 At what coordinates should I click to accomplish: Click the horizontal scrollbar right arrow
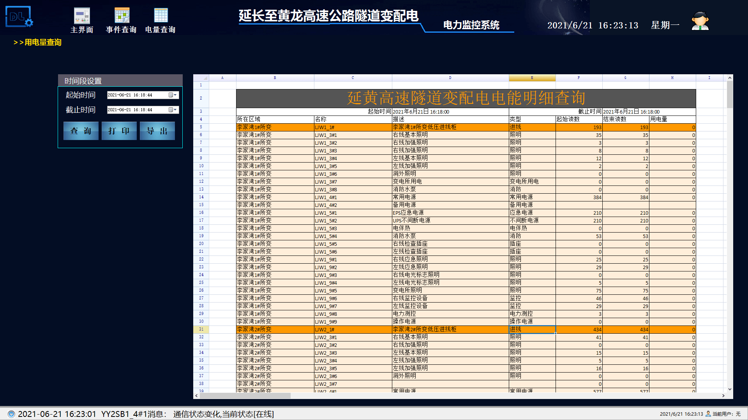[723, 395]
